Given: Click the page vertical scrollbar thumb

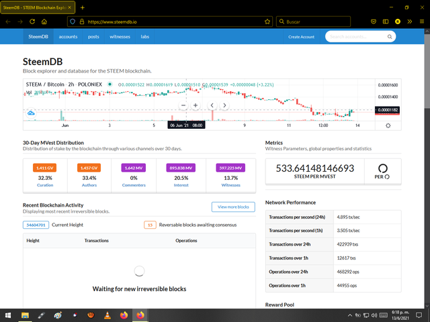Looking at the screenshot, I should coord(427,71).
